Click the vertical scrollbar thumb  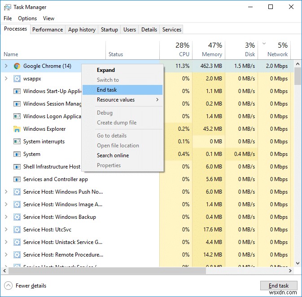click(298, 76)
